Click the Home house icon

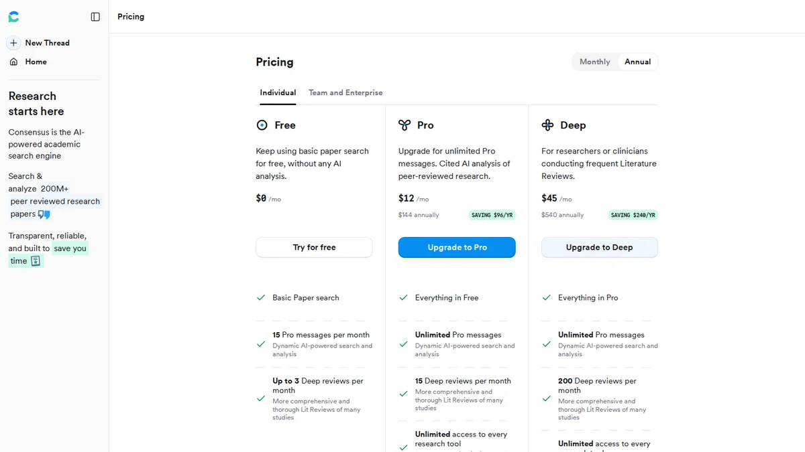point(13,62)
